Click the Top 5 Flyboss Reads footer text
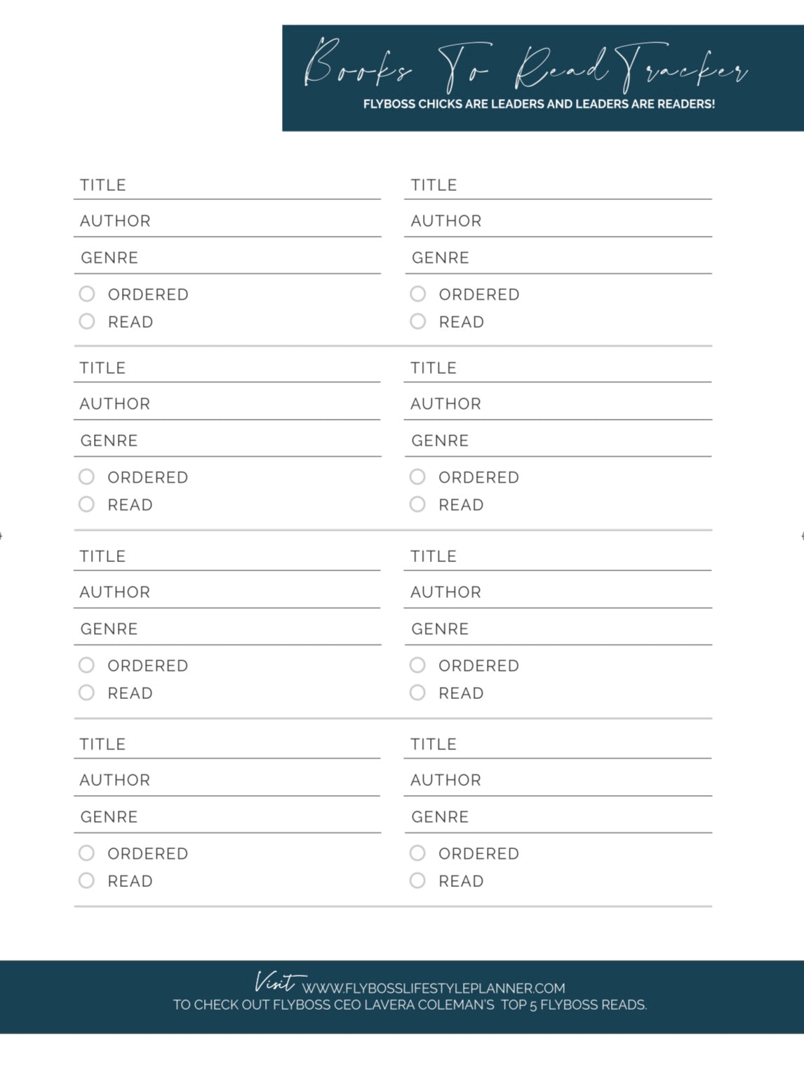 pyautogui.click(x=573, y=1005)
